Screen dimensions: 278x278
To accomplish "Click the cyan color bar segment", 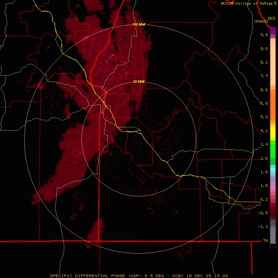I will click(273, 170).
